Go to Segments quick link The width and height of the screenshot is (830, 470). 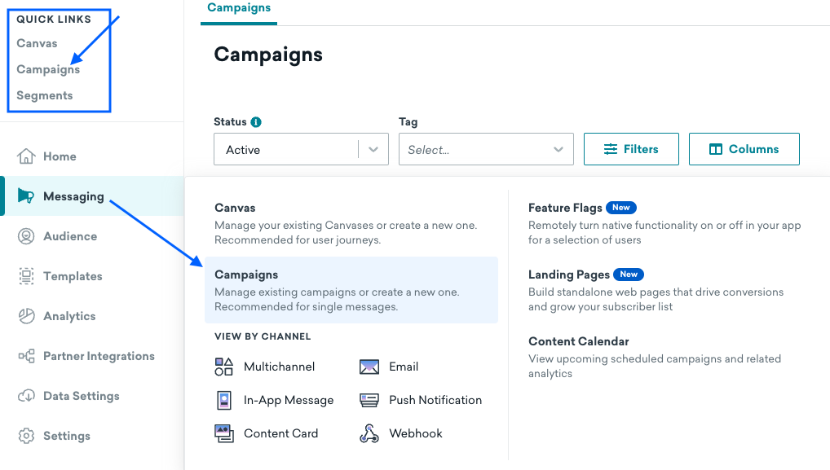click(x=45, y=95)
